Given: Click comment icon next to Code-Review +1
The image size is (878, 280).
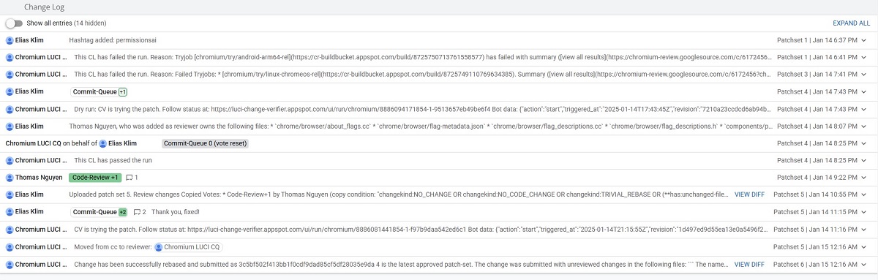Looking at the screenshot, I should [130, 178].
